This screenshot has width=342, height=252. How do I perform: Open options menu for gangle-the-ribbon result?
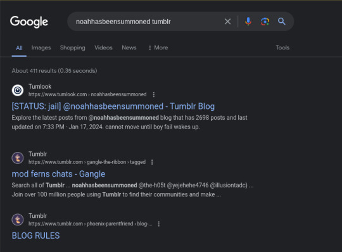[x=152, y=162]
